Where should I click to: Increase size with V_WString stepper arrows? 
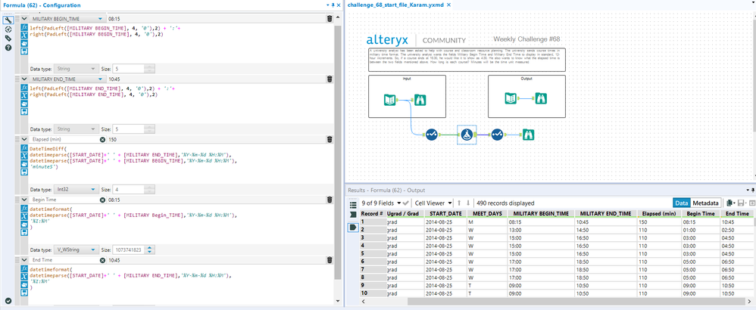150,248
